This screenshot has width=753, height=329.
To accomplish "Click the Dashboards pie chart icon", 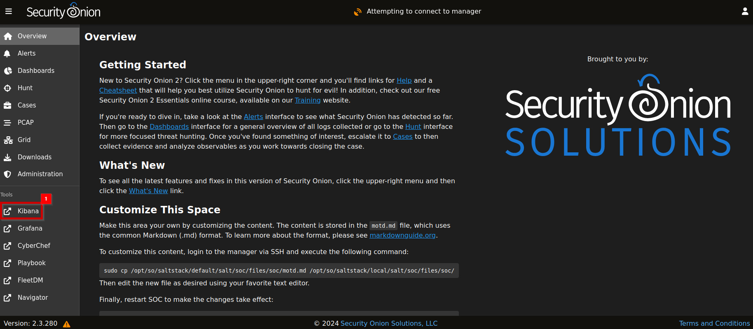I will (x=7, y=71).
